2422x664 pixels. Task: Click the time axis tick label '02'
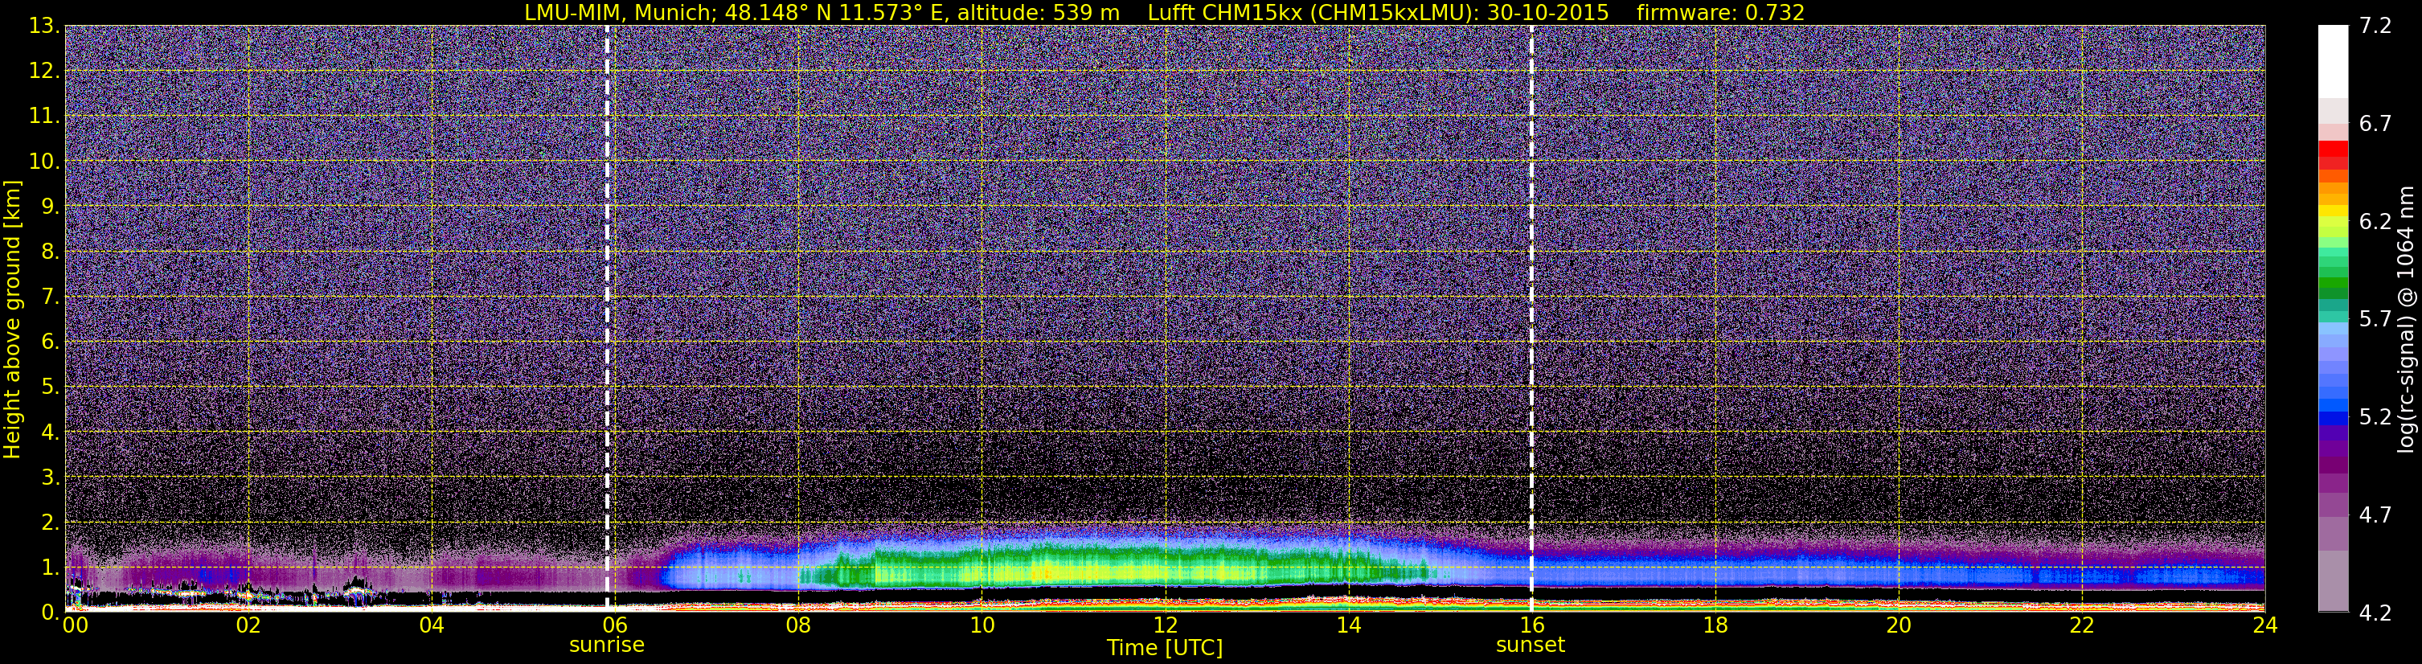(x=248, y=625)
